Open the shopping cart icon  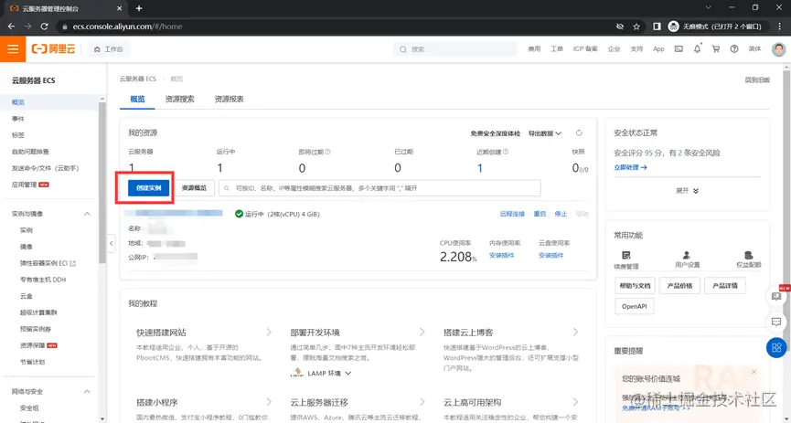click(715, 49)
